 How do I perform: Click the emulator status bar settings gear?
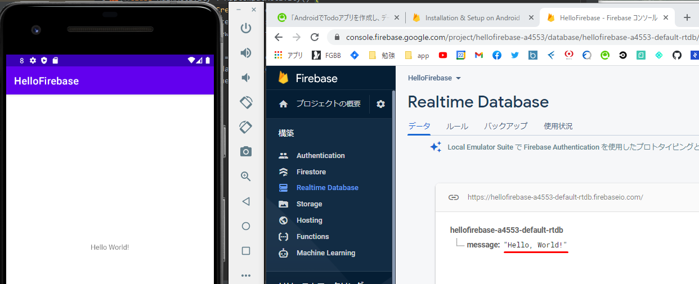(33, 60)
